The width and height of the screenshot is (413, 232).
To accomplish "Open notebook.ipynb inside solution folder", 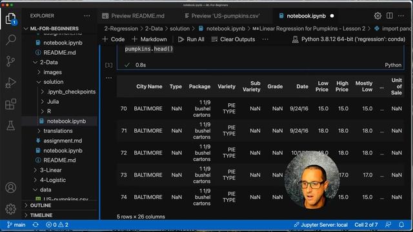I will click(x=66, y=121).
